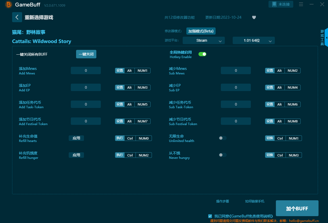The image size is (328, 223).
Task: Open the 1.01 64位 version dropdown
Action: pos(254,40)
